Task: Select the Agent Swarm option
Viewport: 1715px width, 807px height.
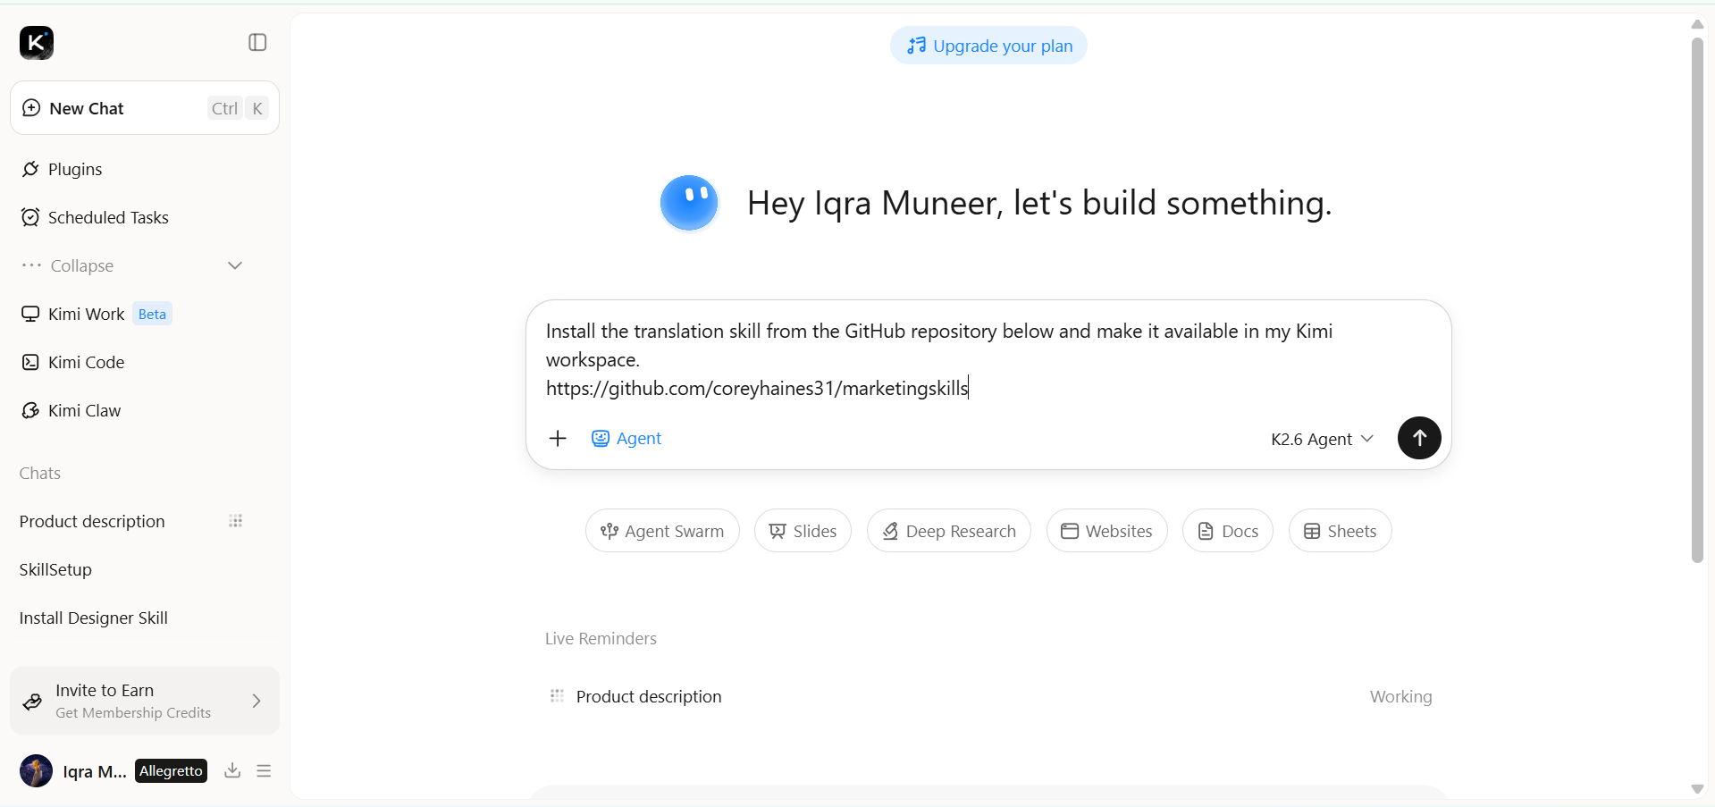Action: click(x=662, y=531)
